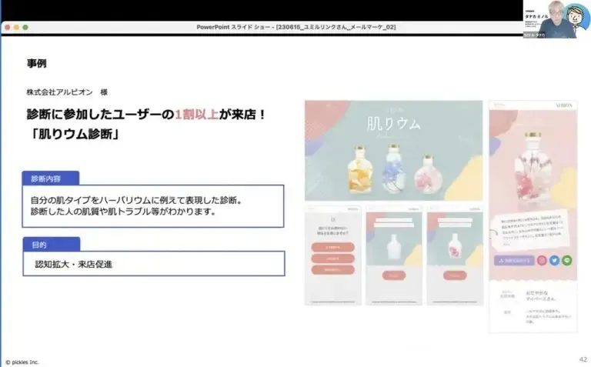
Task: Close the PowerPoint slideshow window with red button
Action: pyautogui.click(x=7, y=28)
